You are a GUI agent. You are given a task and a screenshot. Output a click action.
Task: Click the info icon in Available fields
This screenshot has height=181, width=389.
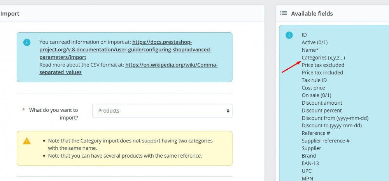coord(289,35)
